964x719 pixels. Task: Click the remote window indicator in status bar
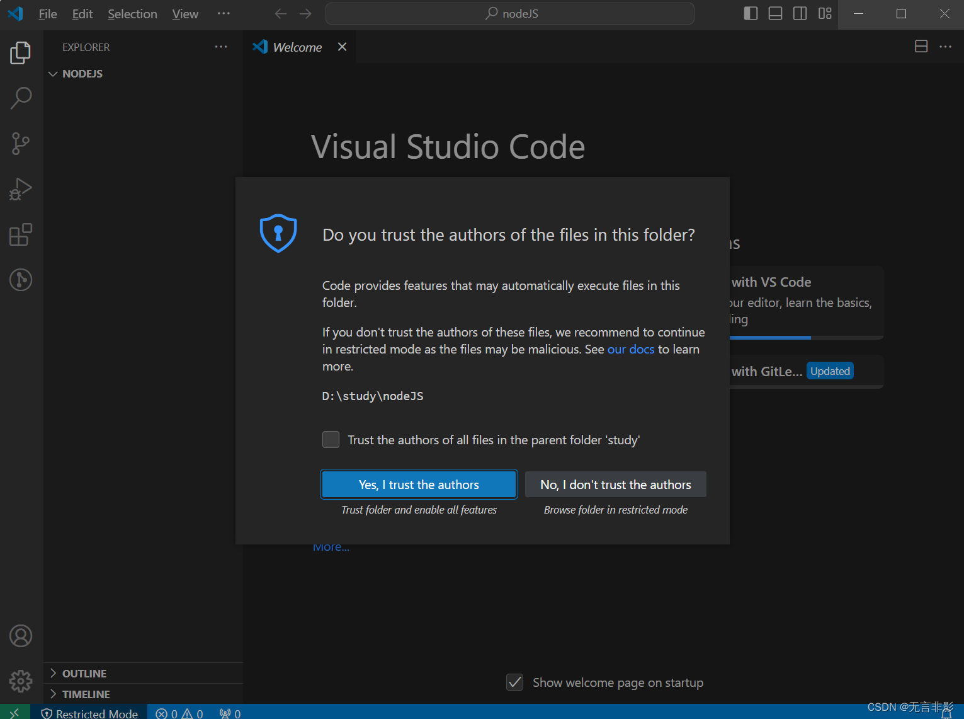pos(14,713)
